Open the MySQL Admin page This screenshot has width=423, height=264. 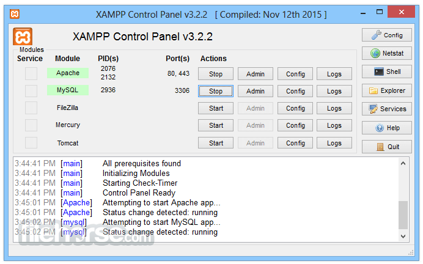pyautogui.click(x=255, y=91)
